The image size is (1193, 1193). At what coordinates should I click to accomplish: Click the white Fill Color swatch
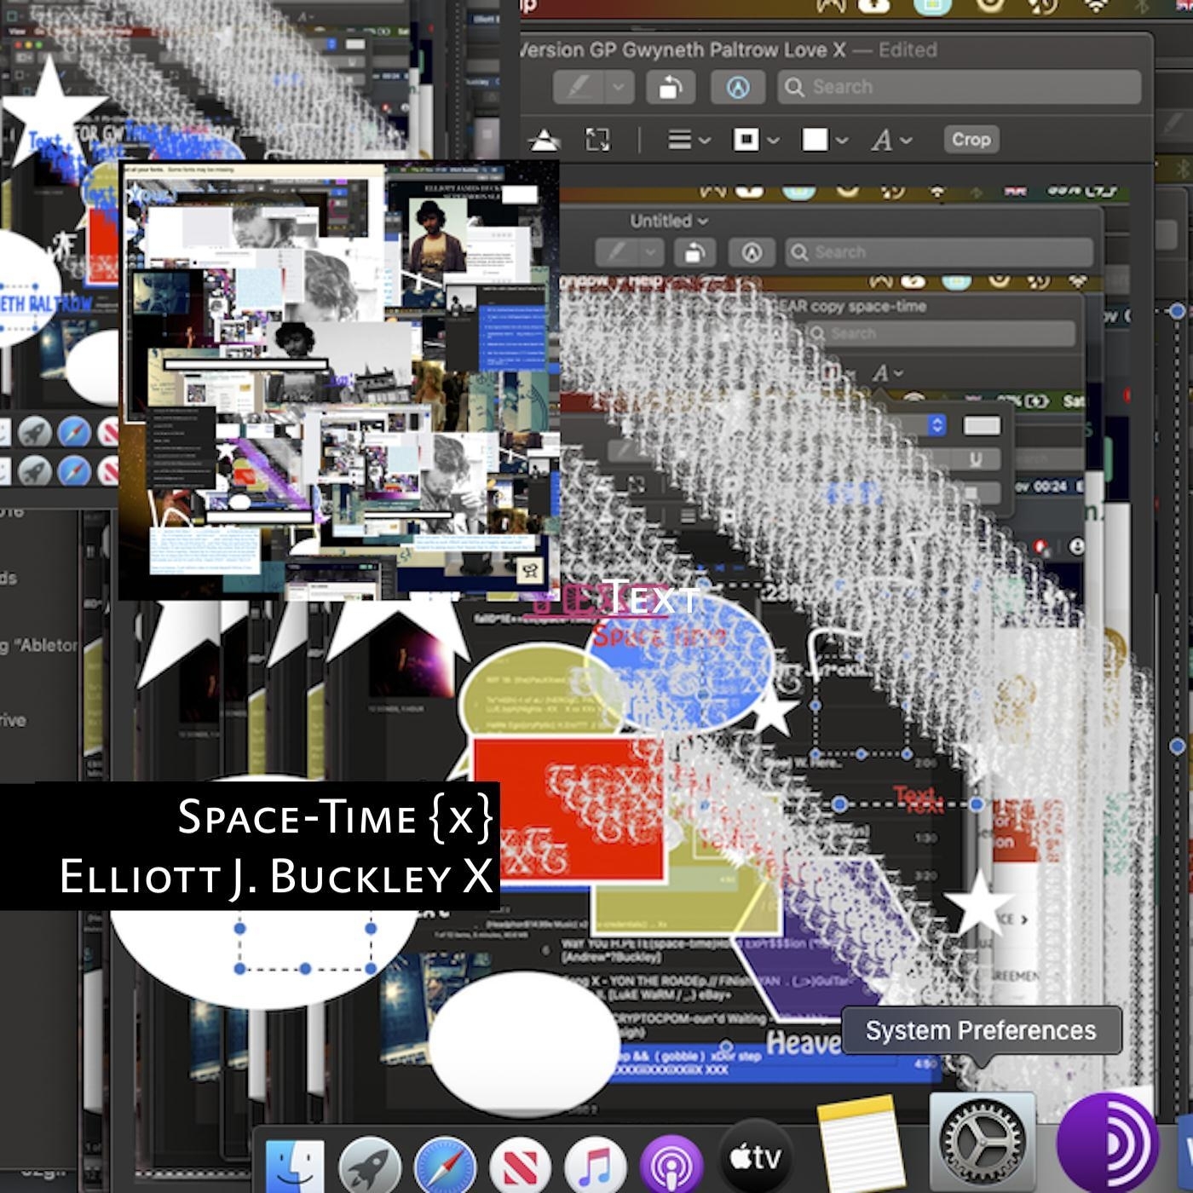pyautogui.click(x=815, y=140)
